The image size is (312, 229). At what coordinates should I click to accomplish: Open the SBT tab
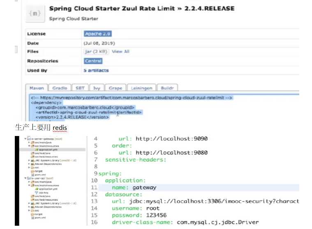(80, 88)
